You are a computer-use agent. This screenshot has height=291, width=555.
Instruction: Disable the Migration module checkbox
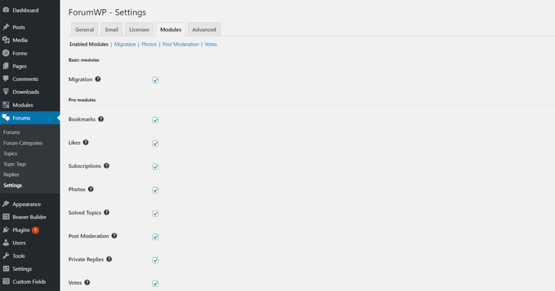click(x=156, y=80)
